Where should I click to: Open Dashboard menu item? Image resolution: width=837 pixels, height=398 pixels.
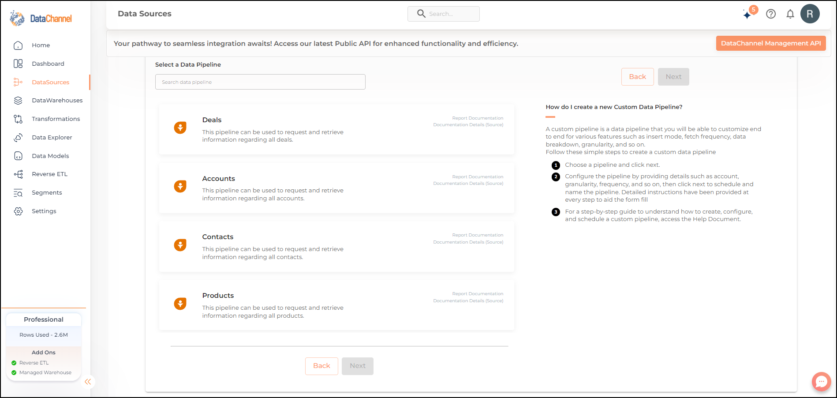coord(48,64)
